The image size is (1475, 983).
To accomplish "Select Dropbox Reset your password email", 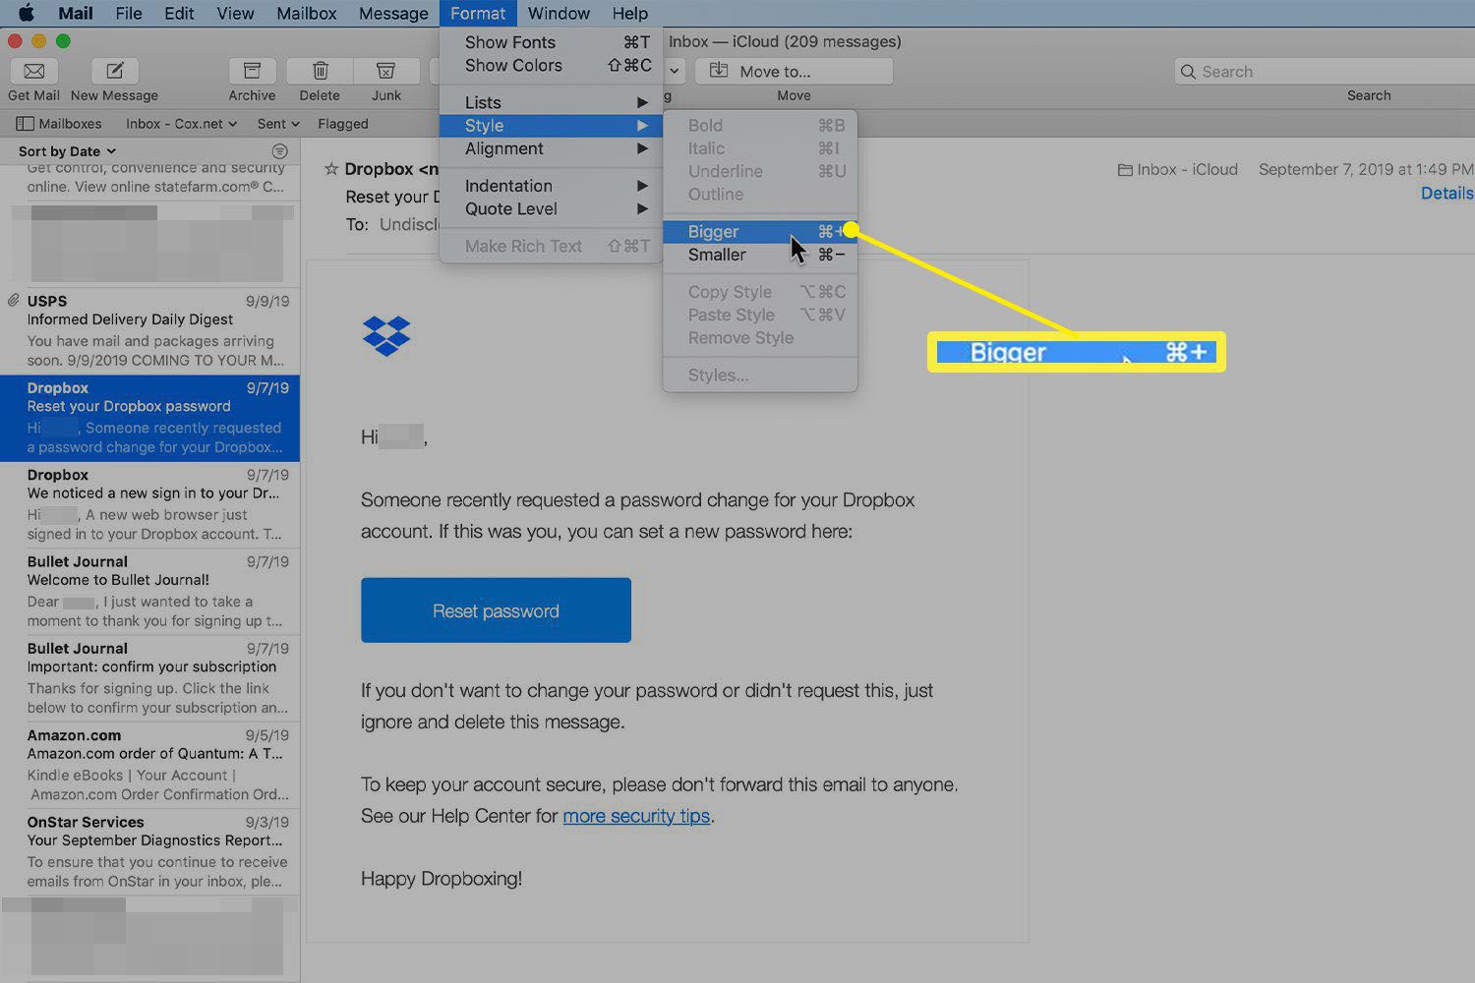I will pos(149,418).
